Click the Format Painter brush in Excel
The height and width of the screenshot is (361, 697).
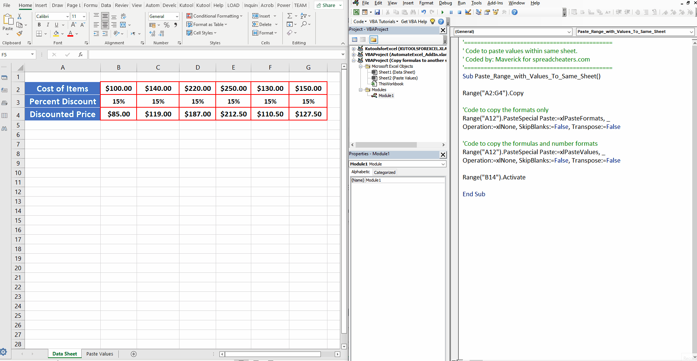coord(19,33)
